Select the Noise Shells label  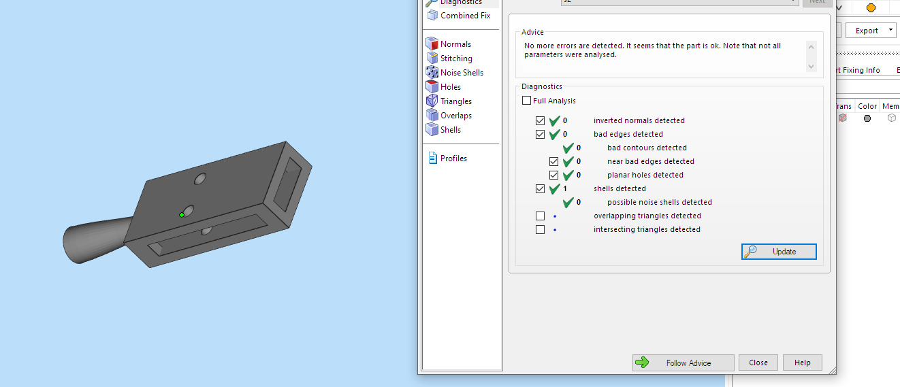coord(462,73)
